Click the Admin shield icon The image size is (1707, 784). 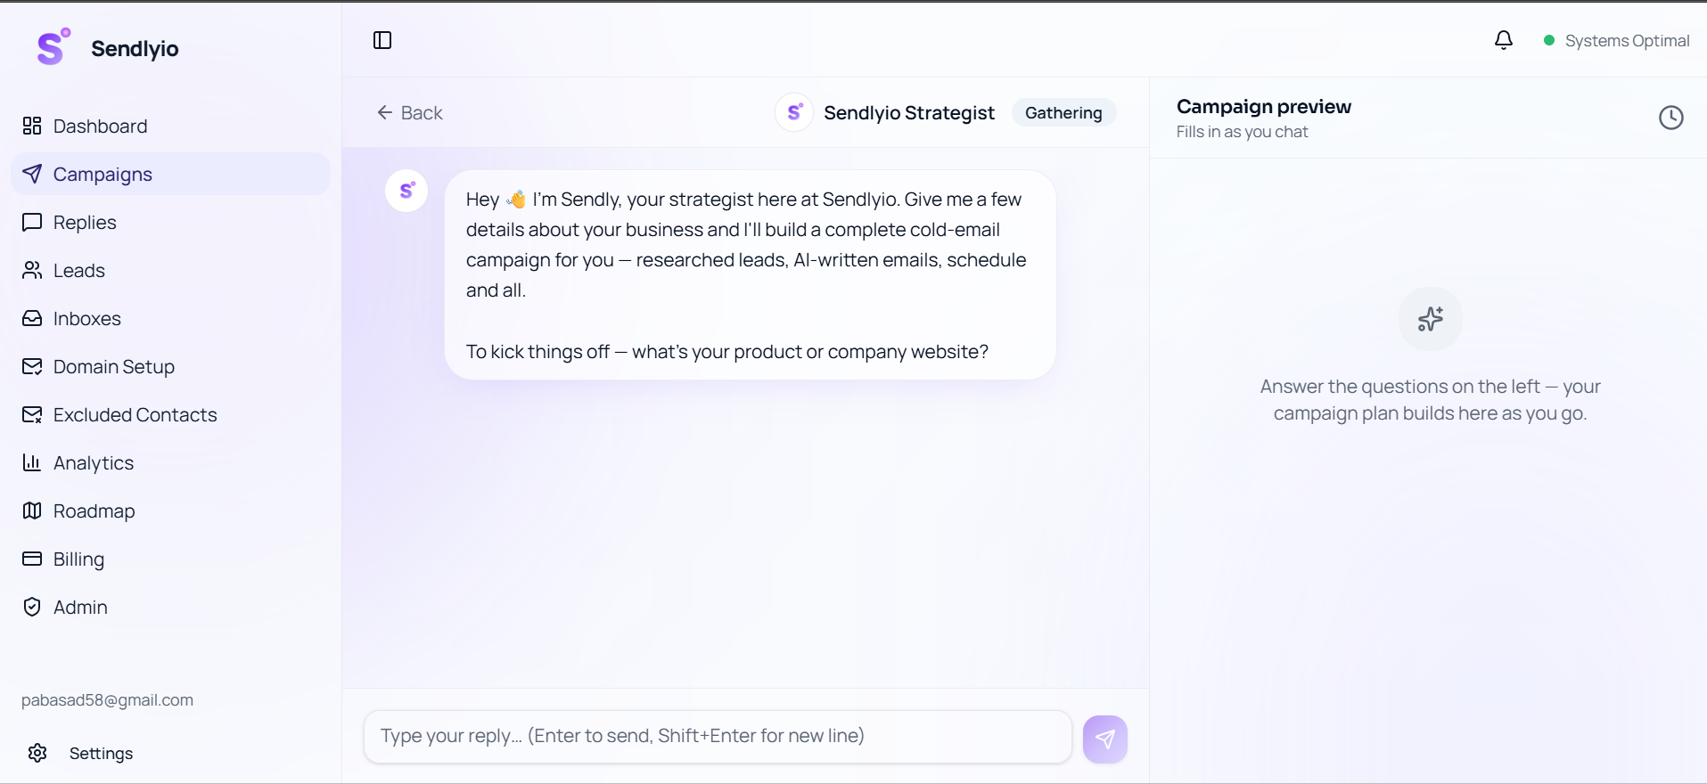point(32,607)
